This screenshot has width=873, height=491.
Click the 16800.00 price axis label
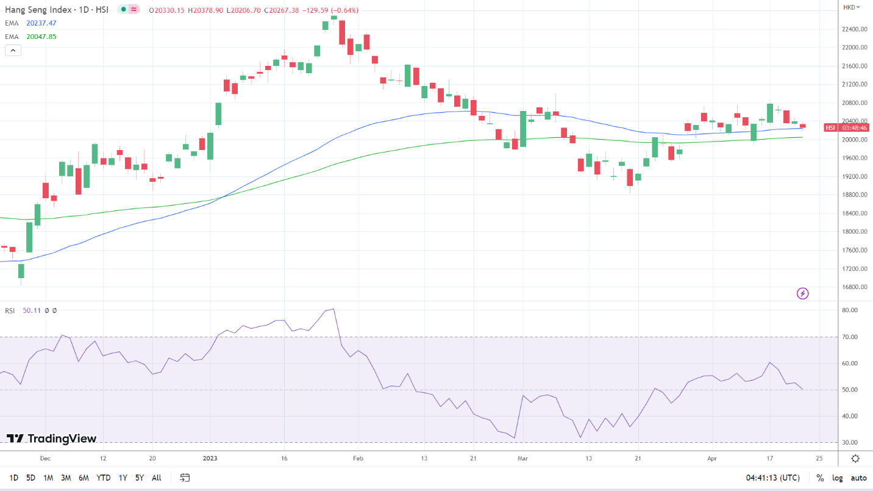(x=853, y=287)
